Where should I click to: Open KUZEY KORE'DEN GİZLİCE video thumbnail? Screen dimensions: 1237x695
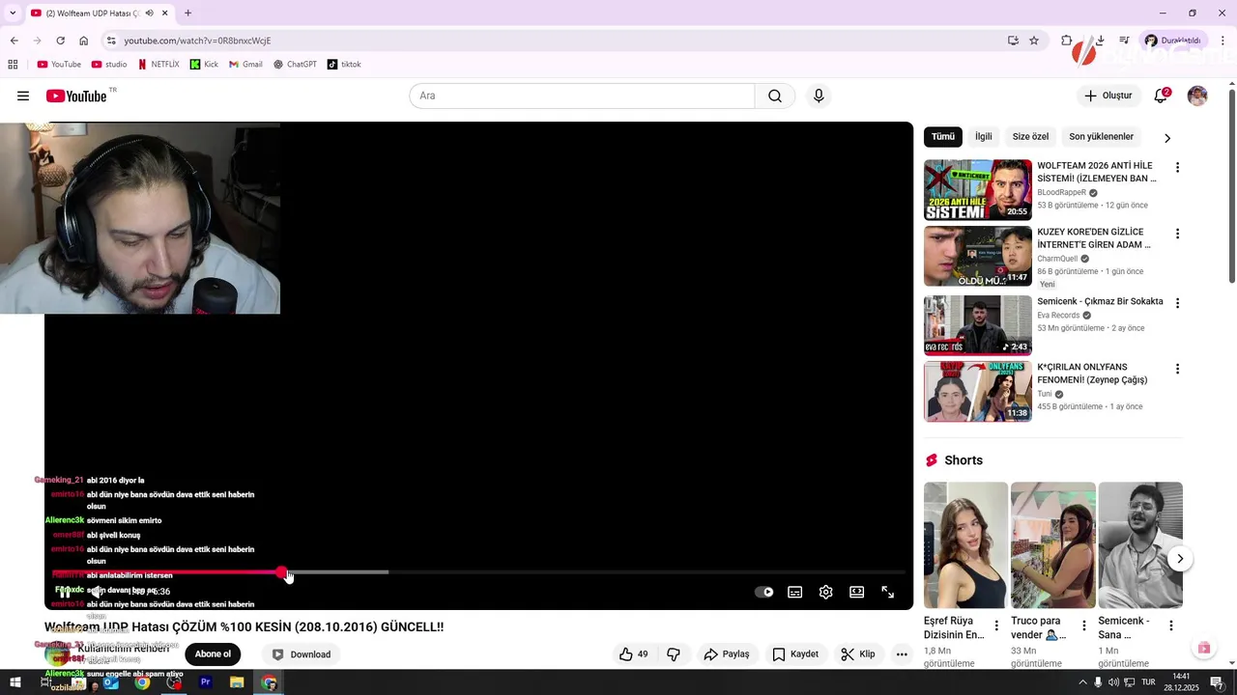point(978,257)
